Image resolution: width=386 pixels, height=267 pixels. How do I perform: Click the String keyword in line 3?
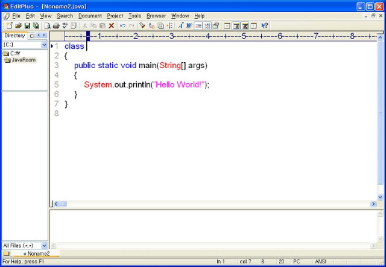(170, 66)
